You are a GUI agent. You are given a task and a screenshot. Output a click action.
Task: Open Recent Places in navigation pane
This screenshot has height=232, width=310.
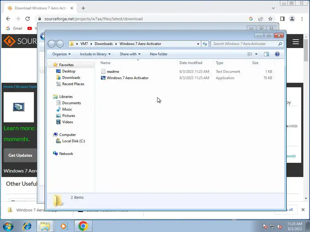click(73, 84)
